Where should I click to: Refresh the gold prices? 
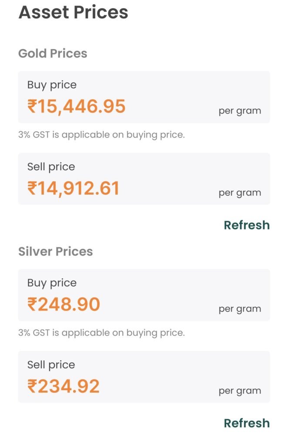click(246, 225)
